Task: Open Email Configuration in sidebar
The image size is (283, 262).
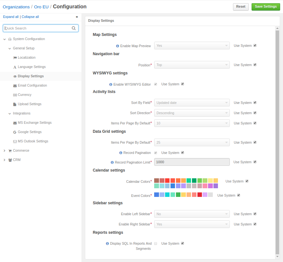Action: tap(32, 85)
